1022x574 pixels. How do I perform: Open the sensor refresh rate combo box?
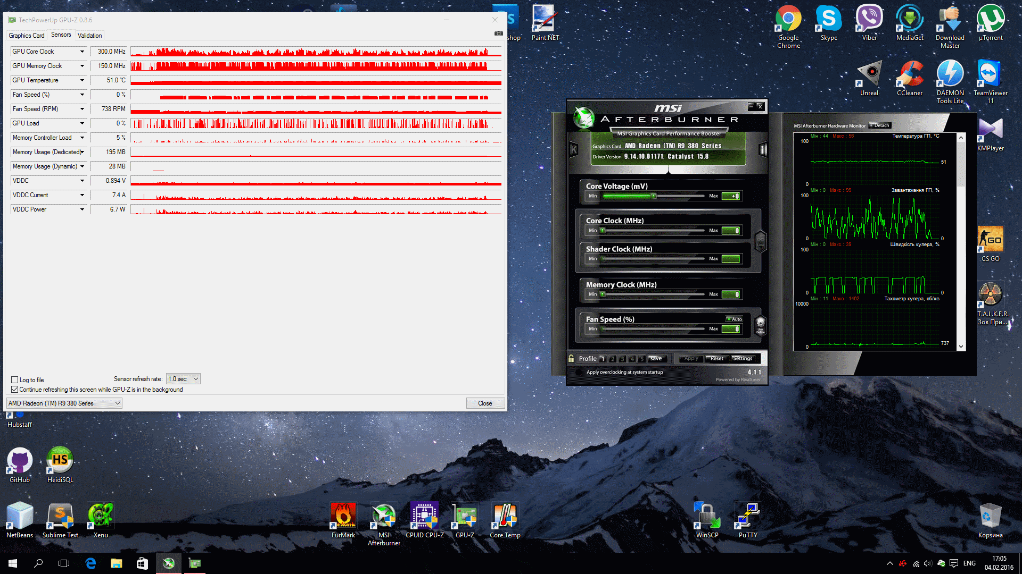click(183, 379)
